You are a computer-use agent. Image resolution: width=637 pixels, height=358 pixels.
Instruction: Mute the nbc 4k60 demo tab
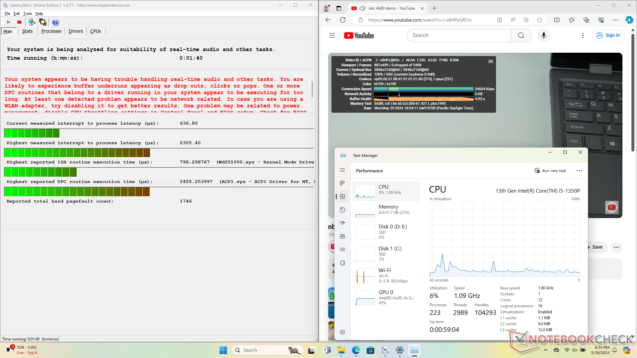pos(363,8)
